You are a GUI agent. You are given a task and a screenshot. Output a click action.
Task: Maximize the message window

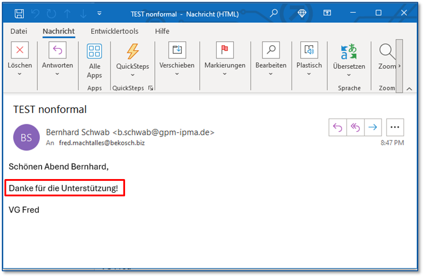[x=378, y=13]
